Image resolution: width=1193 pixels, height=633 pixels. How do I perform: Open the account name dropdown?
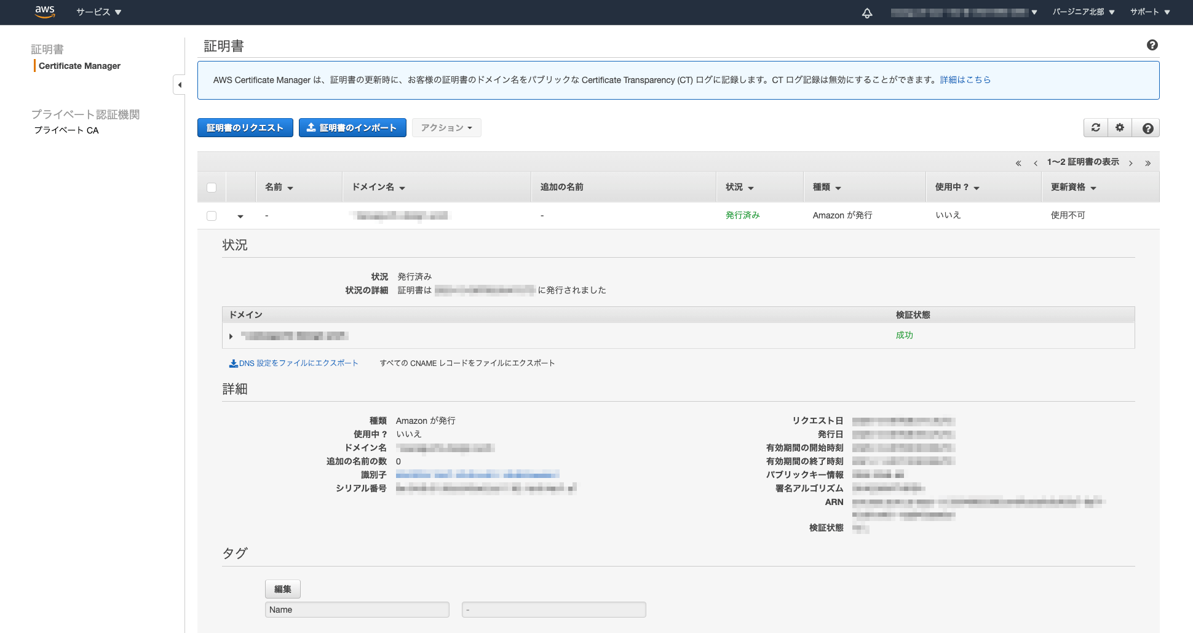[x=964, y=12]
